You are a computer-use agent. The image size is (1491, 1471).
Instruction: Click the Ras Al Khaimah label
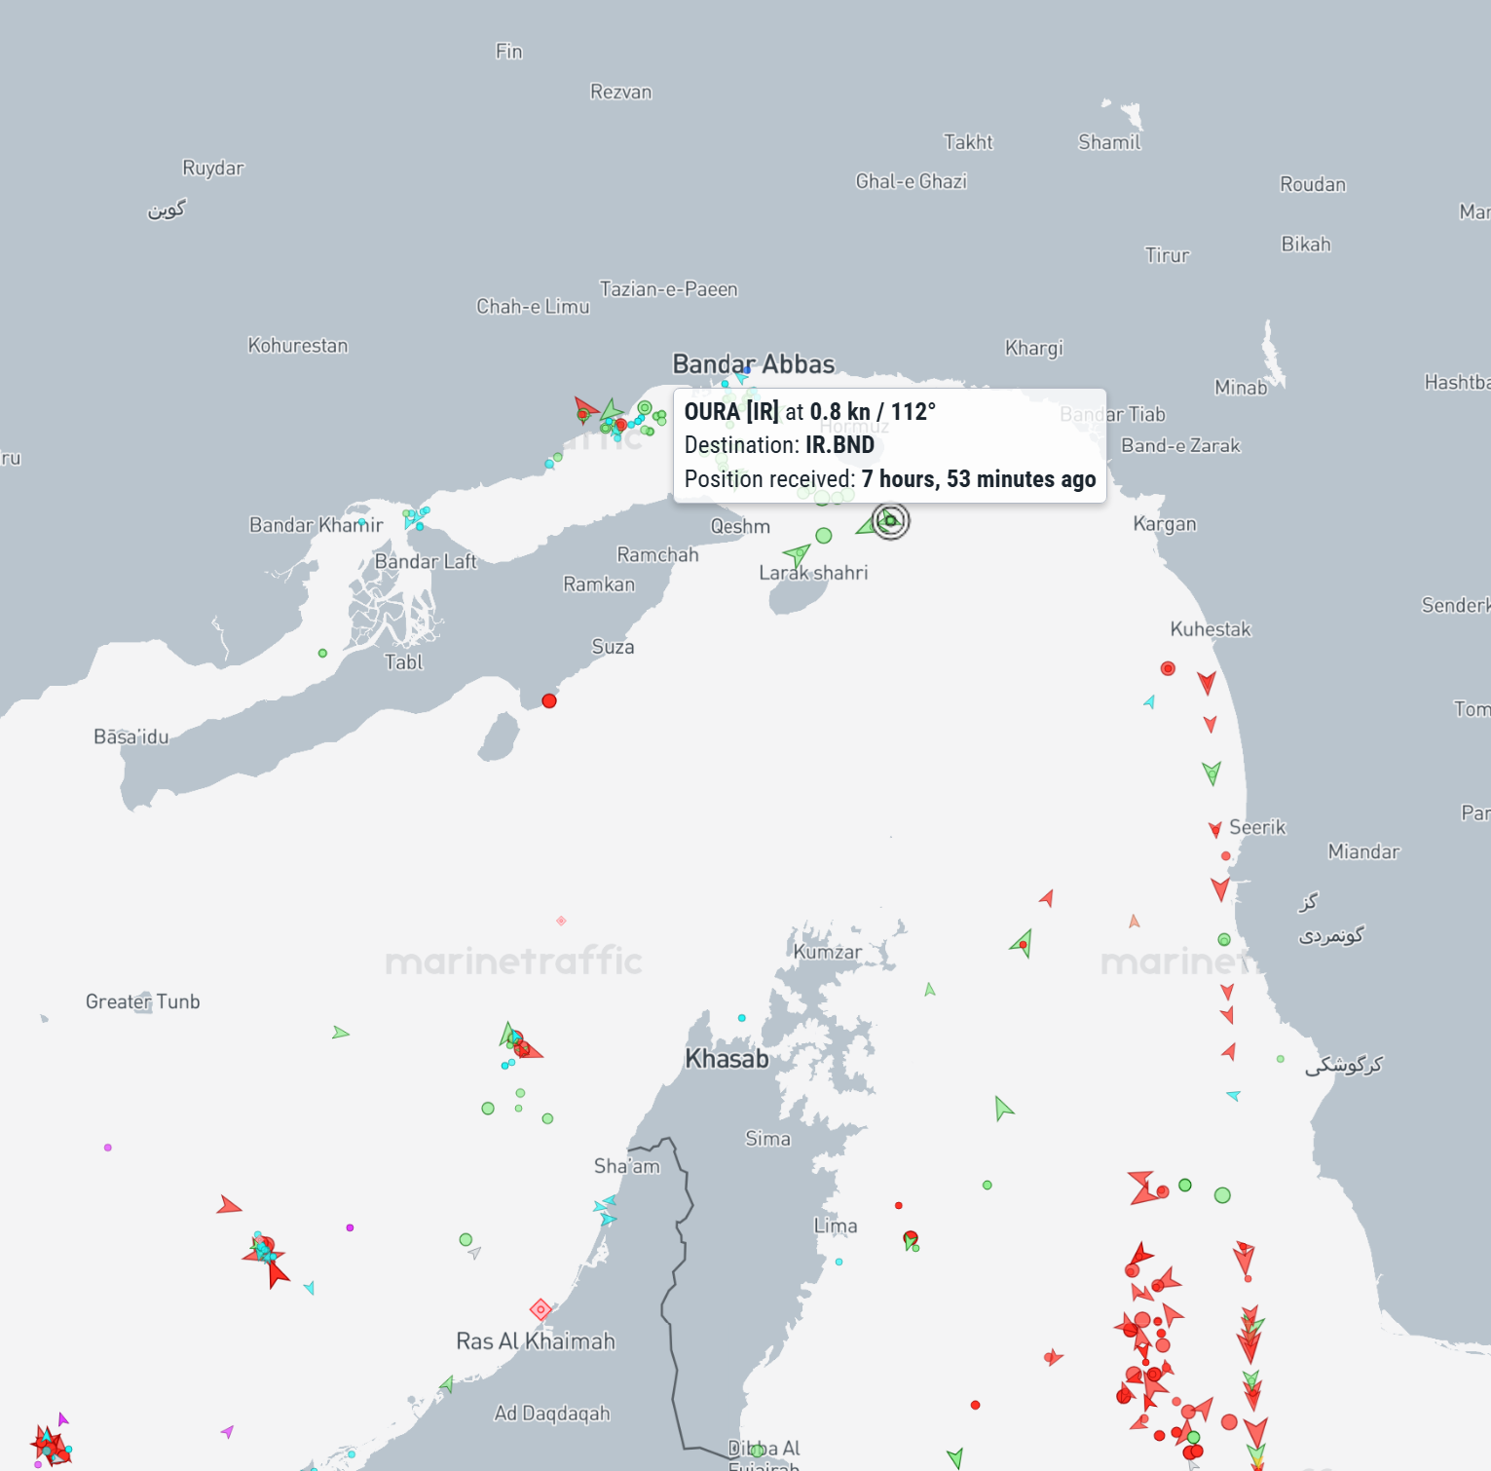[x=536, y=1341]
